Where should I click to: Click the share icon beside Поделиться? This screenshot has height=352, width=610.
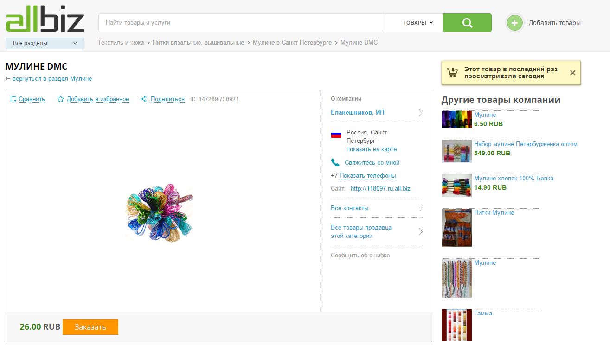click(144, 99)
